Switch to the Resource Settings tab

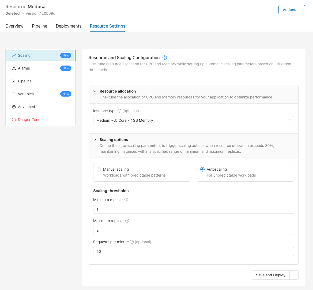pos(108,26)
